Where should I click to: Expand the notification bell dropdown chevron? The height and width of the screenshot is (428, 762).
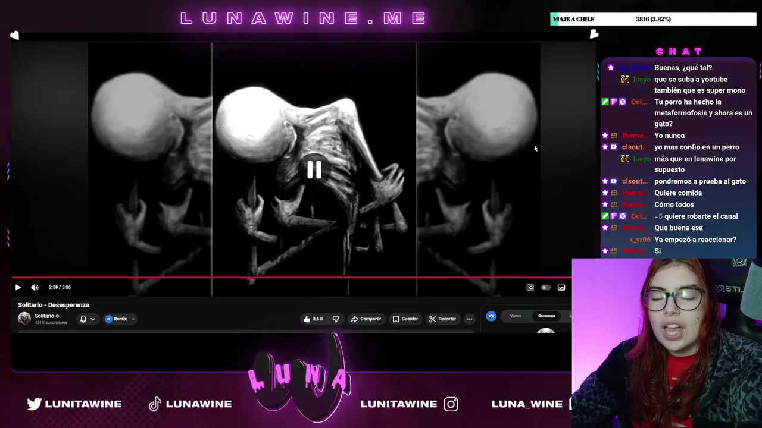93,319
